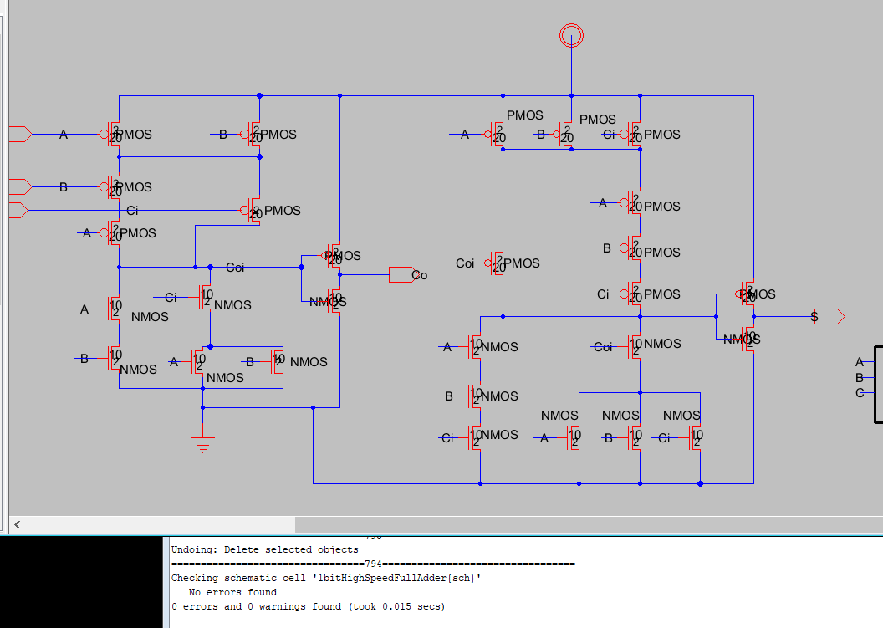Select the Co output export box
883x628 pixels.
[401, 274]
